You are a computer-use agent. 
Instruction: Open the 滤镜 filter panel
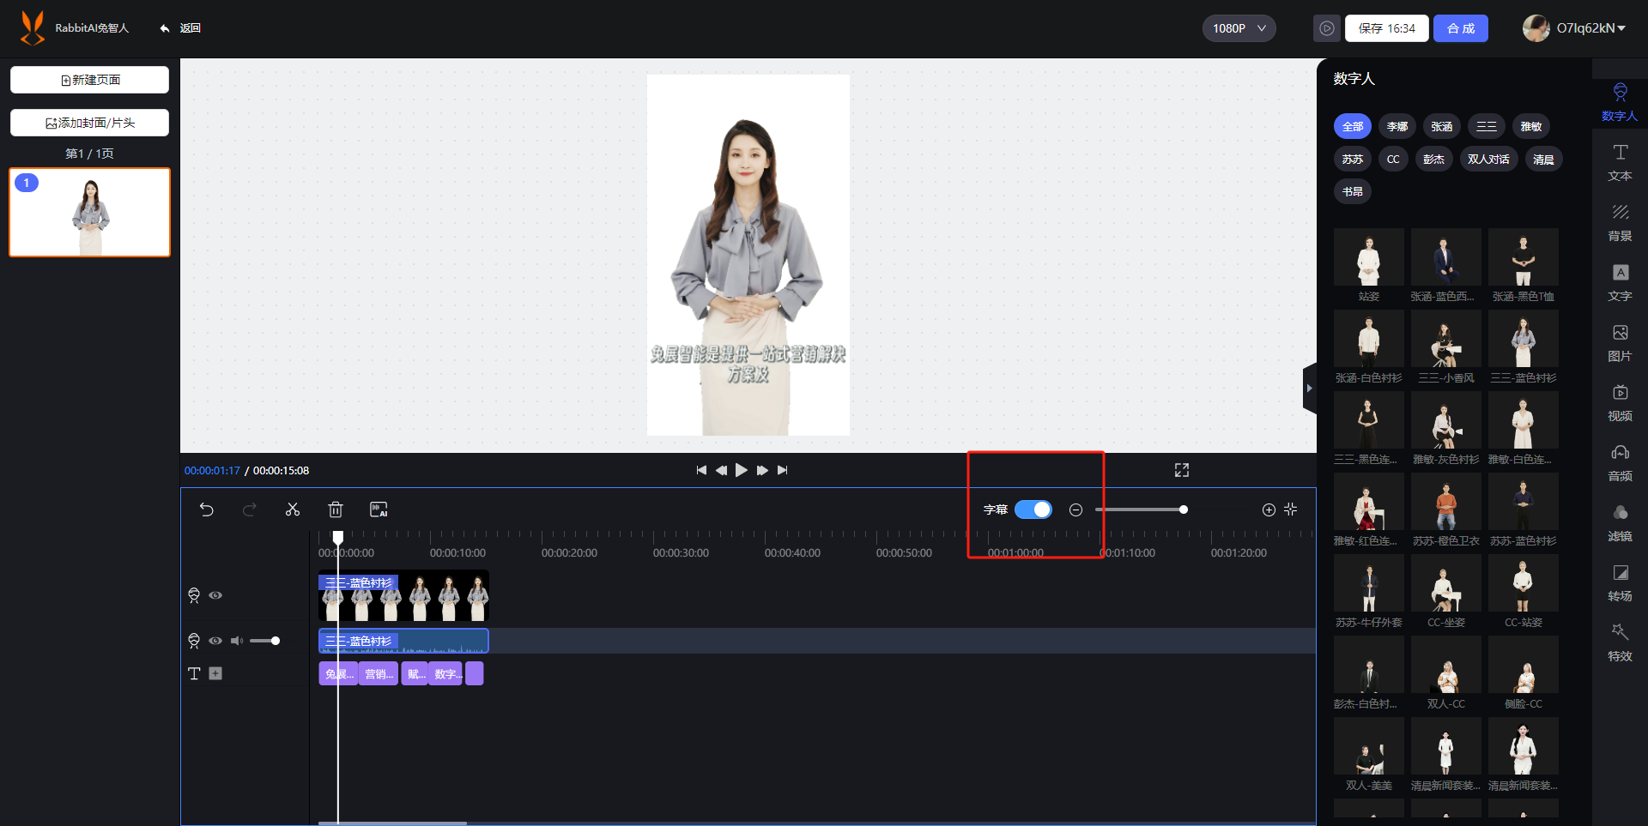tap(1620, 523)
